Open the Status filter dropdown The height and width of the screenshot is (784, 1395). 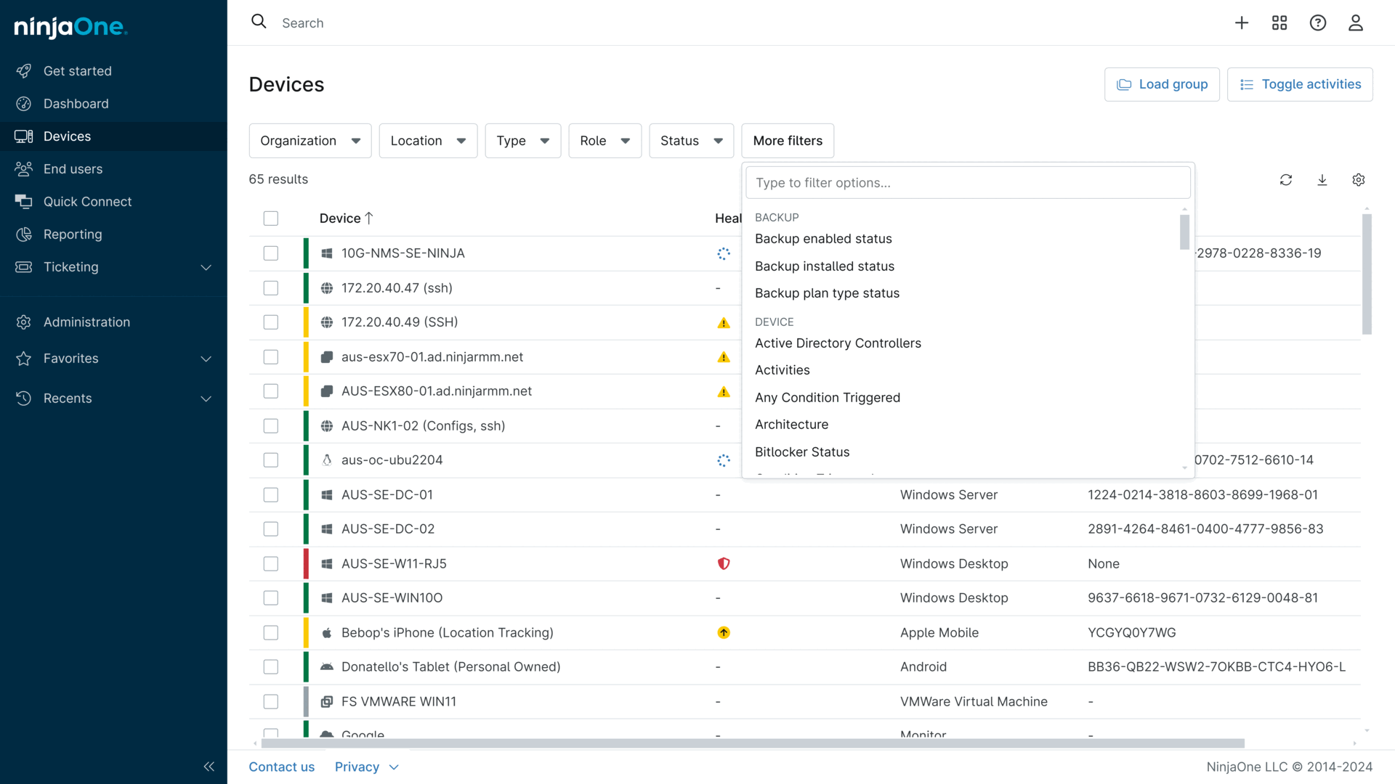691,141
